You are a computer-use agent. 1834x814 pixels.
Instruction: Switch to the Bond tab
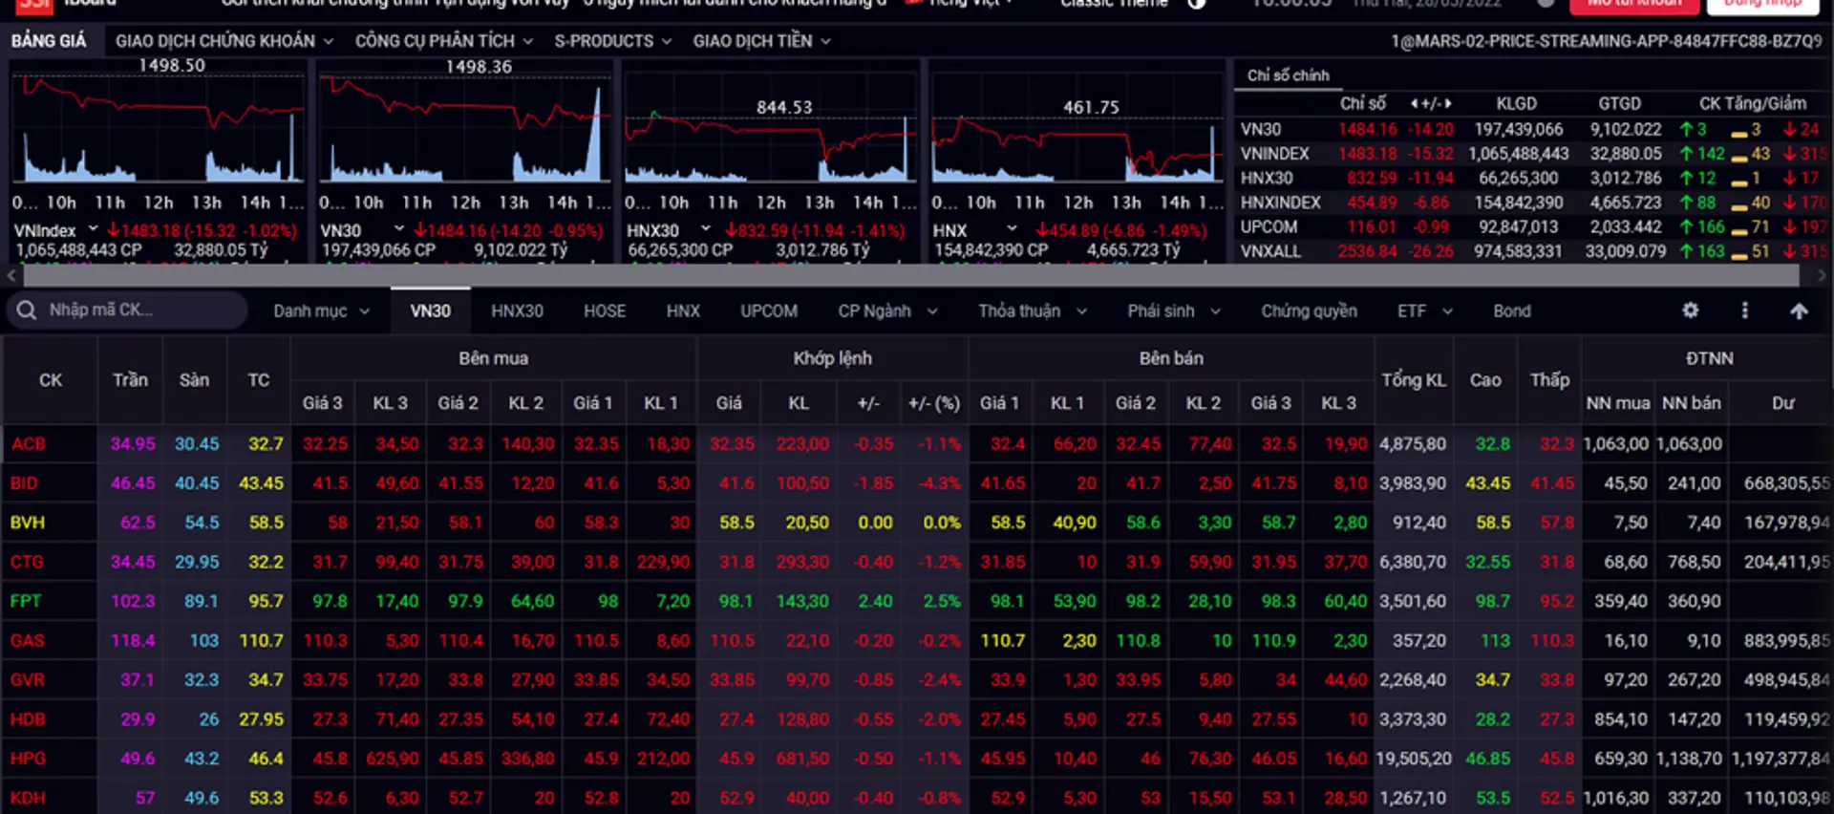coord(1512,311)
